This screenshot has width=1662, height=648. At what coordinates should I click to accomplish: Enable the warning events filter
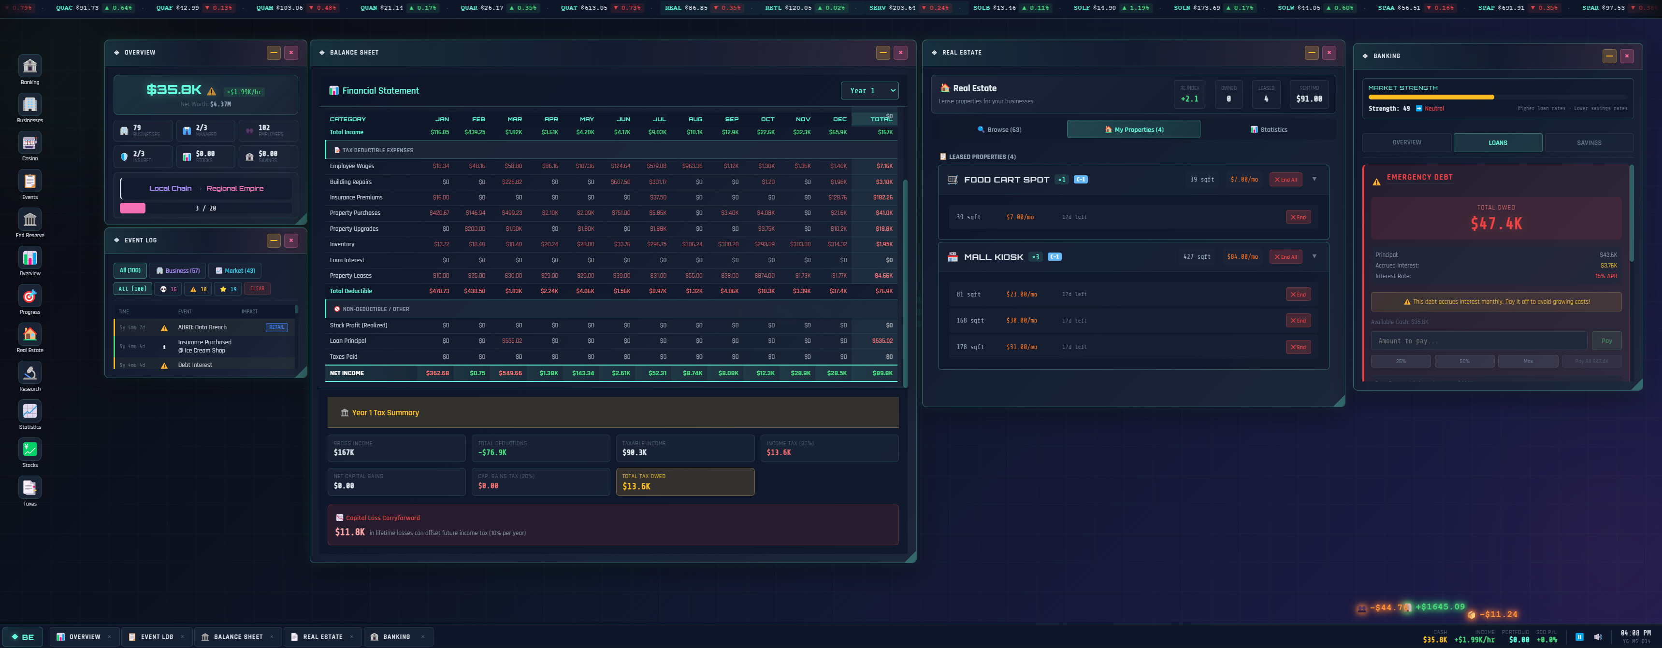pyautogui.click(x=198, y=288)
